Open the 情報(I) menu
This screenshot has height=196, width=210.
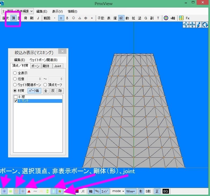[72, 11]
